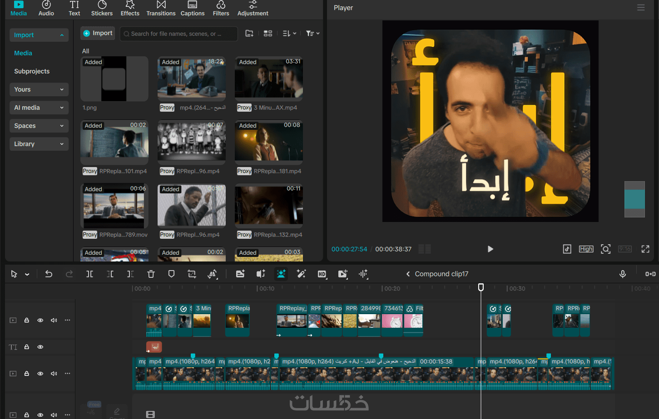Screen dimensions: 659x419
Task: Select Media in the sidebar
Action: [23, 53]
